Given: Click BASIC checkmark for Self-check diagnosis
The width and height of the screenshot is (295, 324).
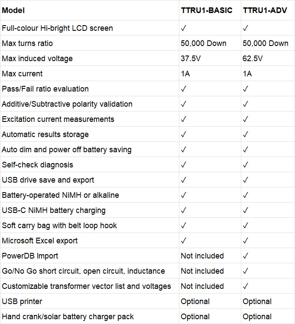Looking at the screenshot, I should click(x=184, y=165).
